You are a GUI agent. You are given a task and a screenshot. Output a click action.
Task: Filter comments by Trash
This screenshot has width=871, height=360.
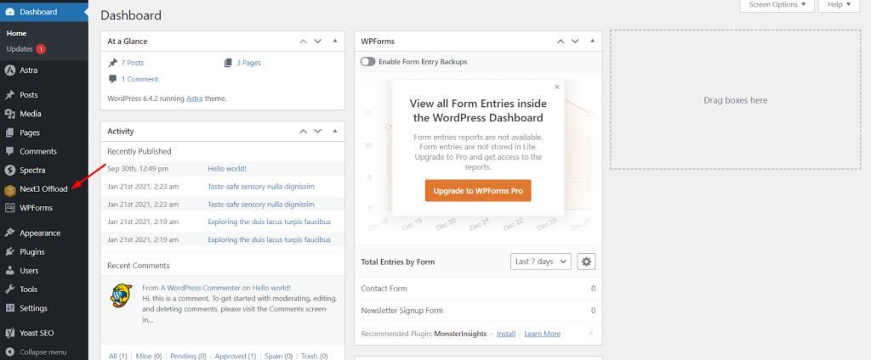[x=315, y=356]
